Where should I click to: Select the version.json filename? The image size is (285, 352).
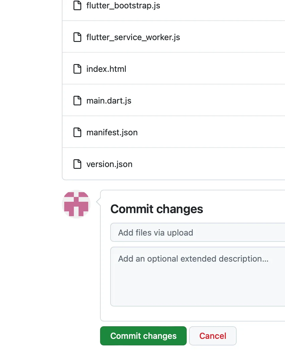109,164
